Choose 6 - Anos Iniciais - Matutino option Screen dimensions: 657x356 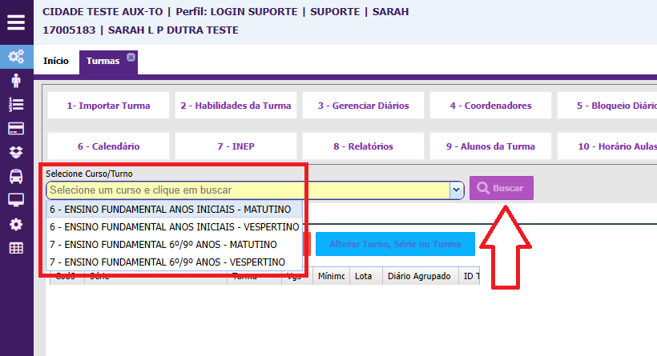(x=175, y=209)
